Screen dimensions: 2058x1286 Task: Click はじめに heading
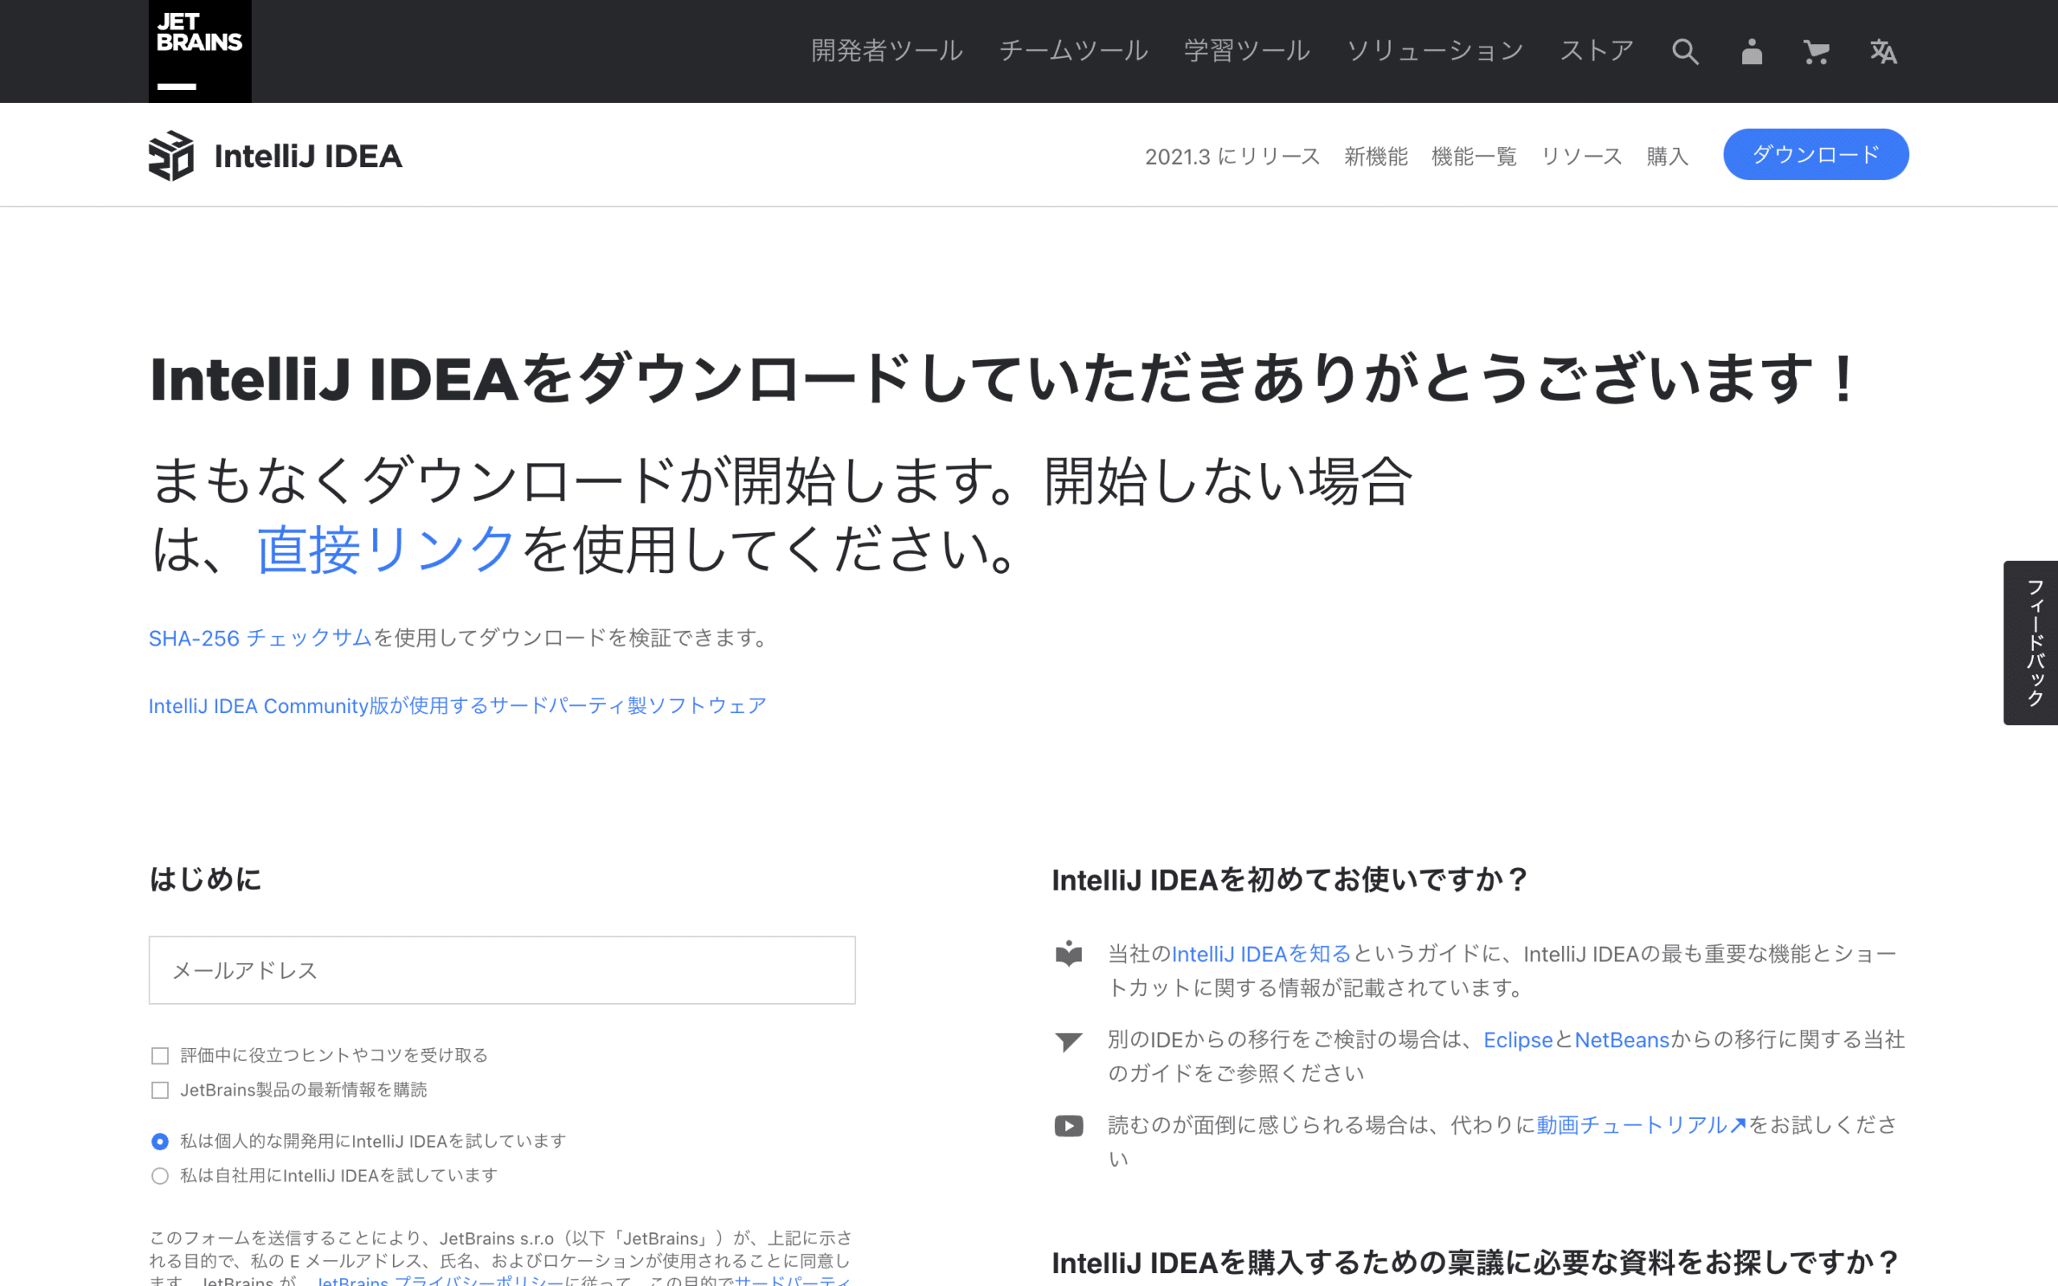click(x=205, y=879)
